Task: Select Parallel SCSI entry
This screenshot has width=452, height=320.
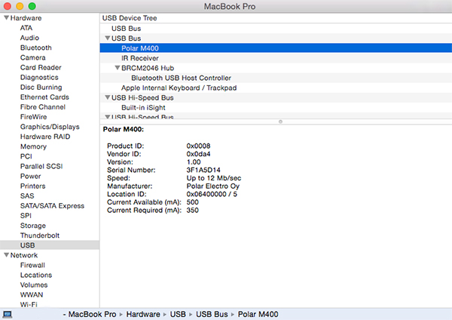Action: pos(41,166)
